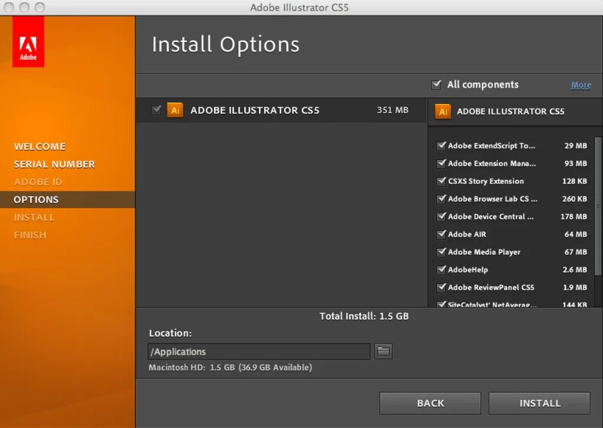Uncheck Adobe Browser Lab CS component
603x428 pixels.
441,199
